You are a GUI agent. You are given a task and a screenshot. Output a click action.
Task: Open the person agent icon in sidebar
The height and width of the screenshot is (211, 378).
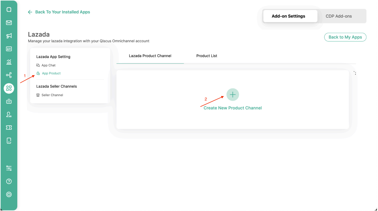tap(9, 114)
